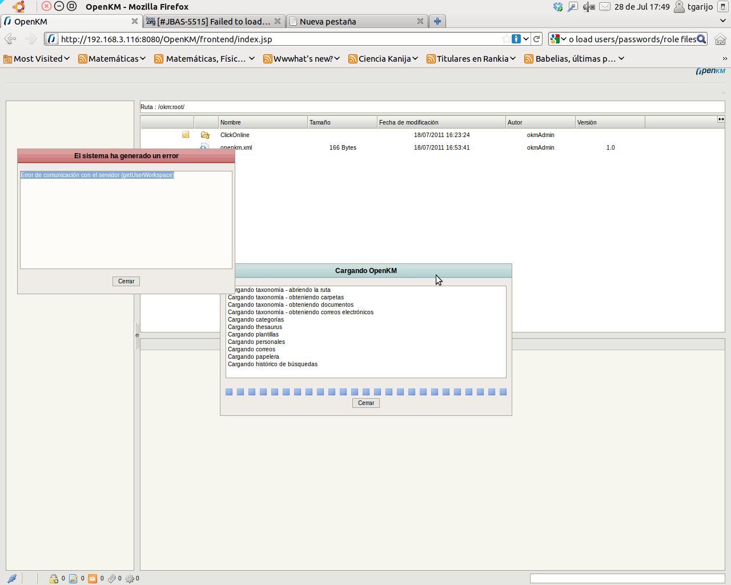731x585 pixels.
Task: Click the gear icon in status bar
Action: click(130, 579)
